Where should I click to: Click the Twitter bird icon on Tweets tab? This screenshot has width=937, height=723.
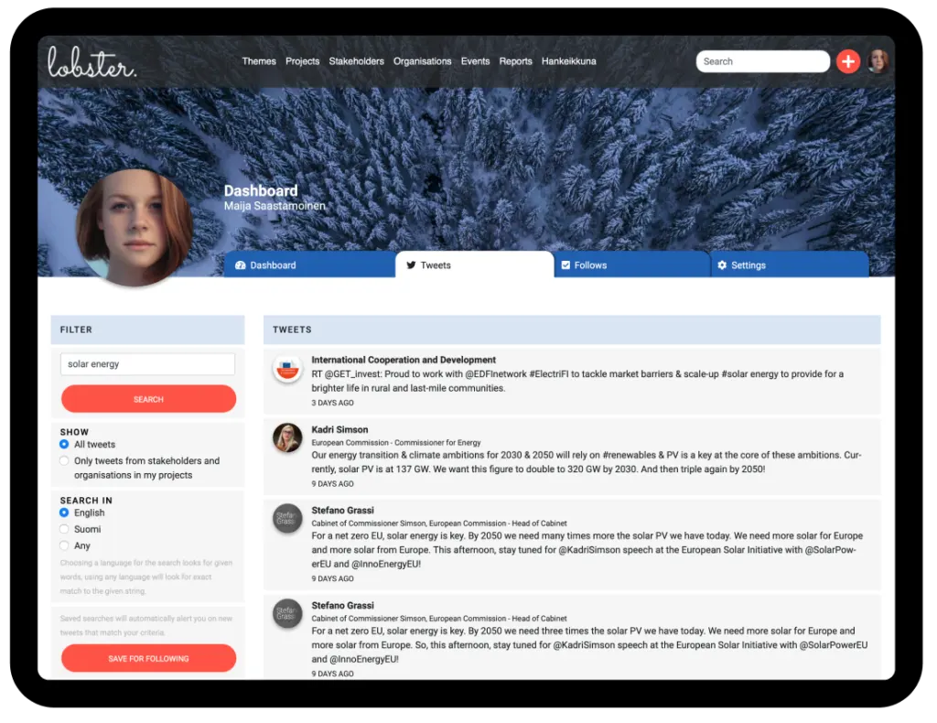(x=411, y=265)
